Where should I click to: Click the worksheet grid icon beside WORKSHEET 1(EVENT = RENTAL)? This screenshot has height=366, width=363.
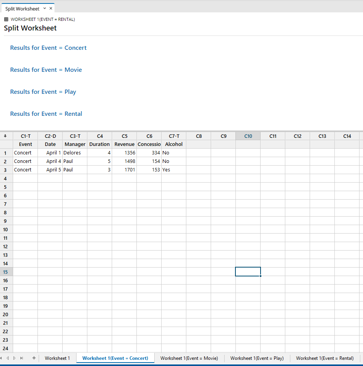6,19
